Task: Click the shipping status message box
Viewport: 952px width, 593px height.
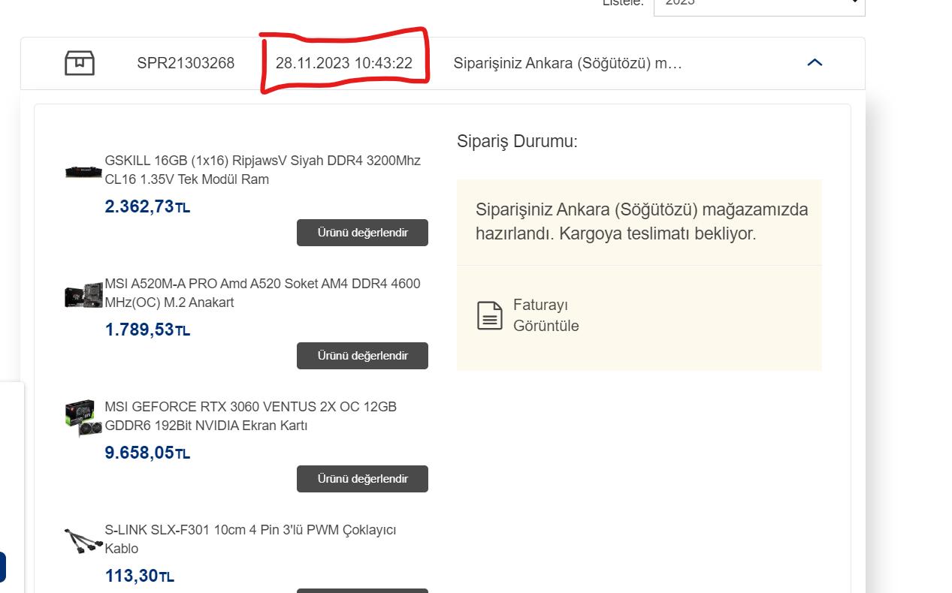Action: tap(639, 221)
